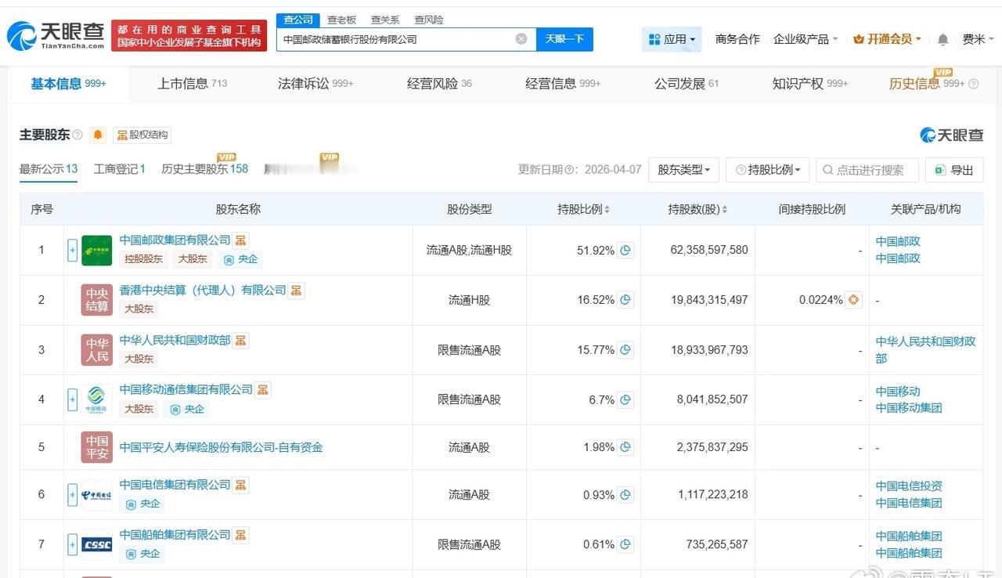Click the red banner ad 都在用的商业查询工具
This screenshot has height=578, width=1002.
click(189, 35)
